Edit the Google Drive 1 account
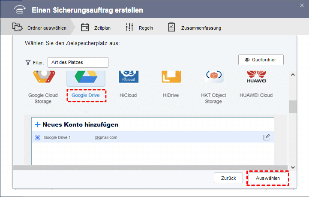This screenshot has width=309, height=197. [267, 137]
